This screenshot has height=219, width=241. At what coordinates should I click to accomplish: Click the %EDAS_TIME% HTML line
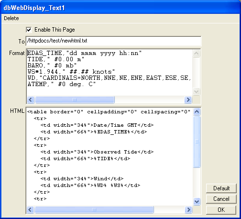pyautogui.click(x=94, y=132)
